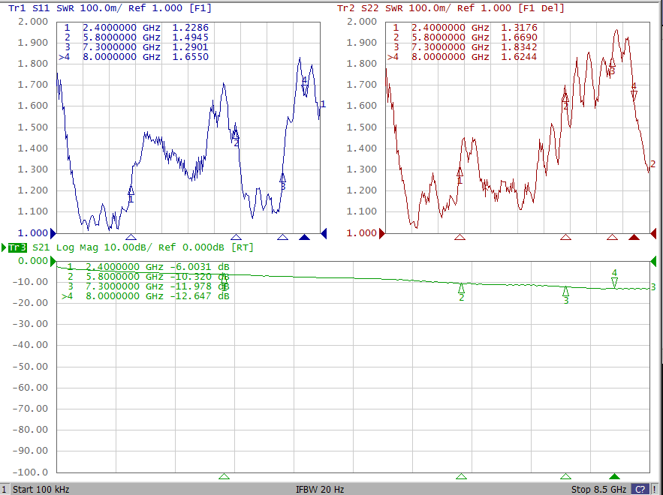Select marker 3 on the green S21 trace
Viewport: 663px width, 495px height.
coord(565,292)
